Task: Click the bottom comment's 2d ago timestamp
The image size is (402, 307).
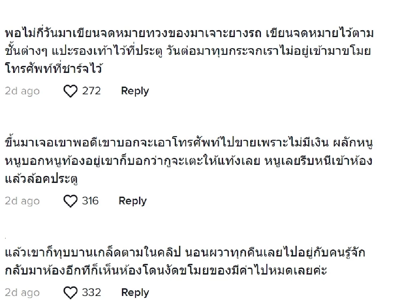Action: click(x=22, y=292)
